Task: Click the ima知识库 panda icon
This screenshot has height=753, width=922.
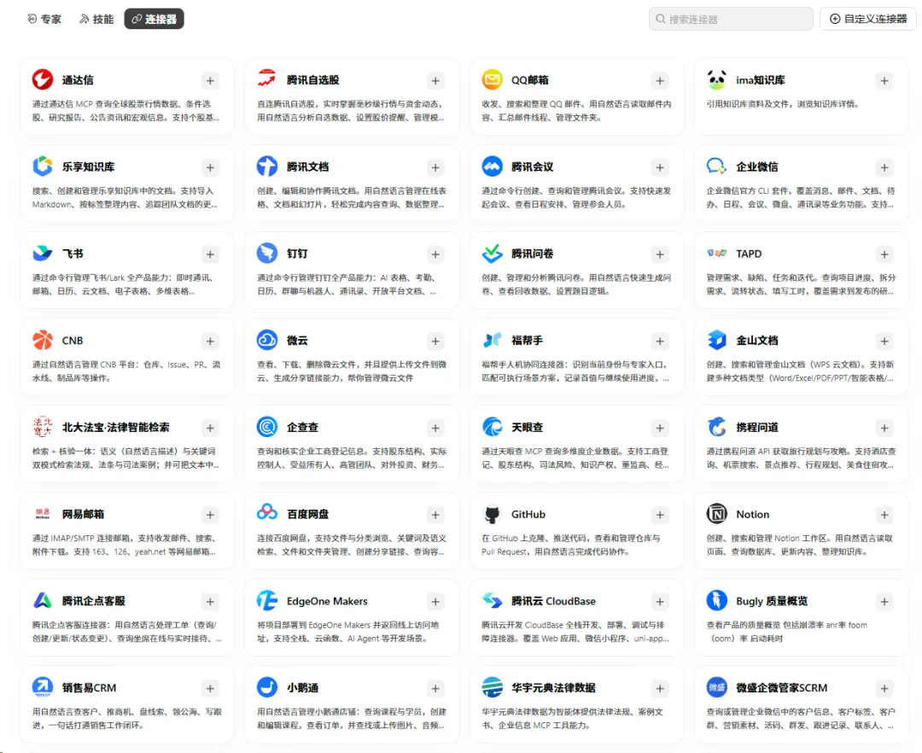Action: point(717,79)
